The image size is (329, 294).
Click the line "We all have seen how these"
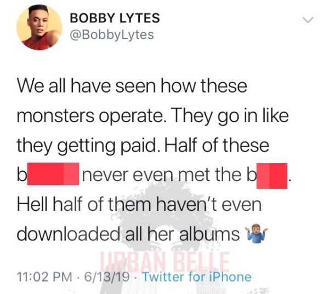coord(132,86)
